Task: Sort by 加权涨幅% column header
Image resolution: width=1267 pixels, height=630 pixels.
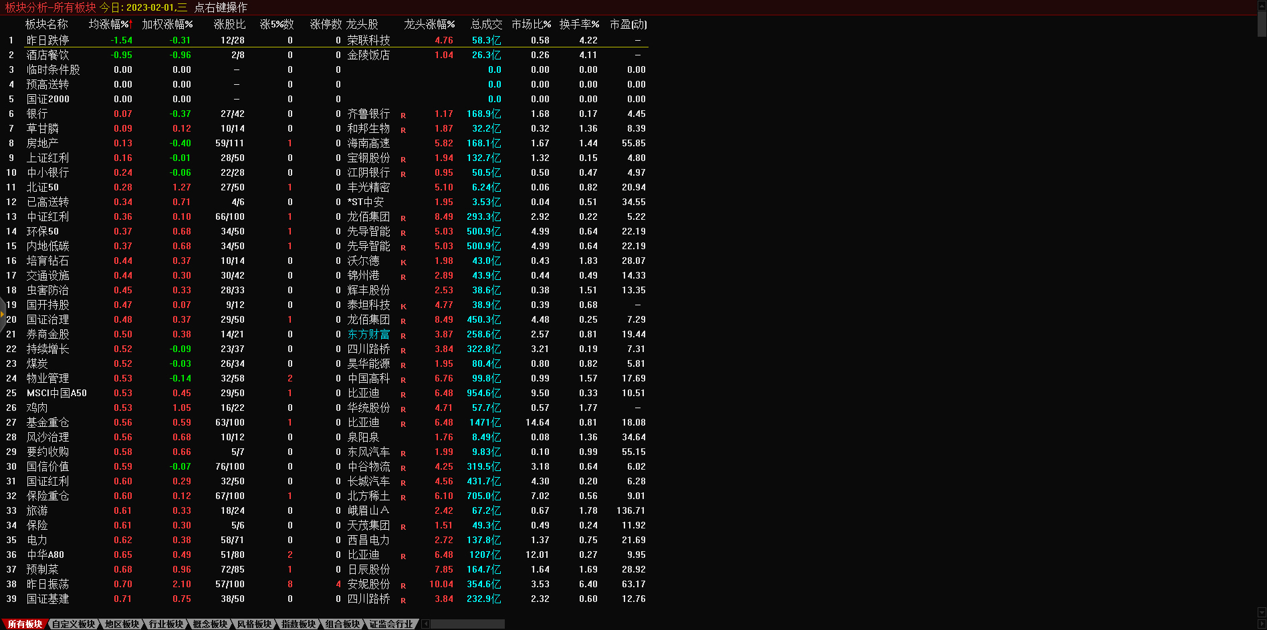Action: [167, 24]
